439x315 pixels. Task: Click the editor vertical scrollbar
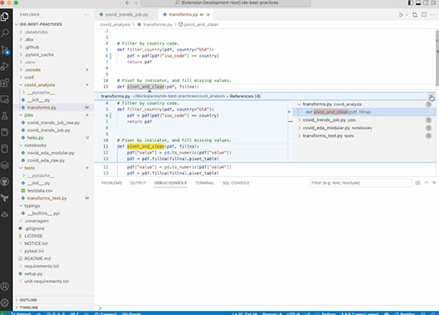[437, 58]
